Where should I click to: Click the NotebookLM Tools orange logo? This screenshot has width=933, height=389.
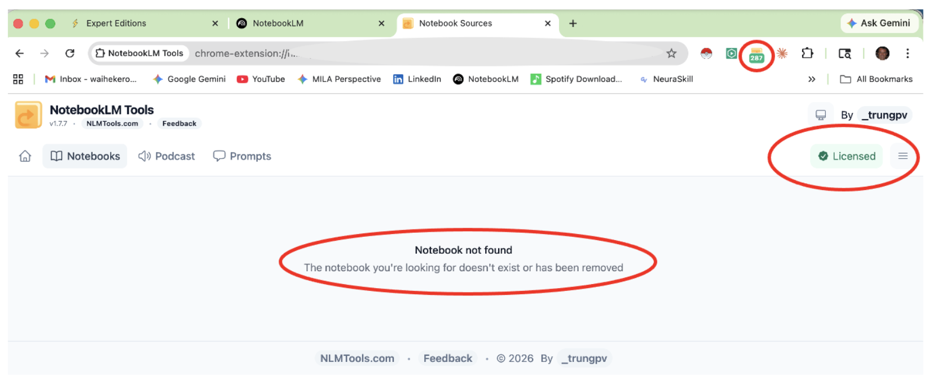(28, 115)
